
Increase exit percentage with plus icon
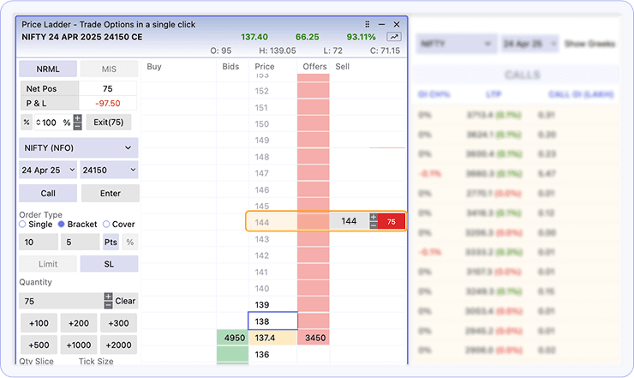point(78,118)
